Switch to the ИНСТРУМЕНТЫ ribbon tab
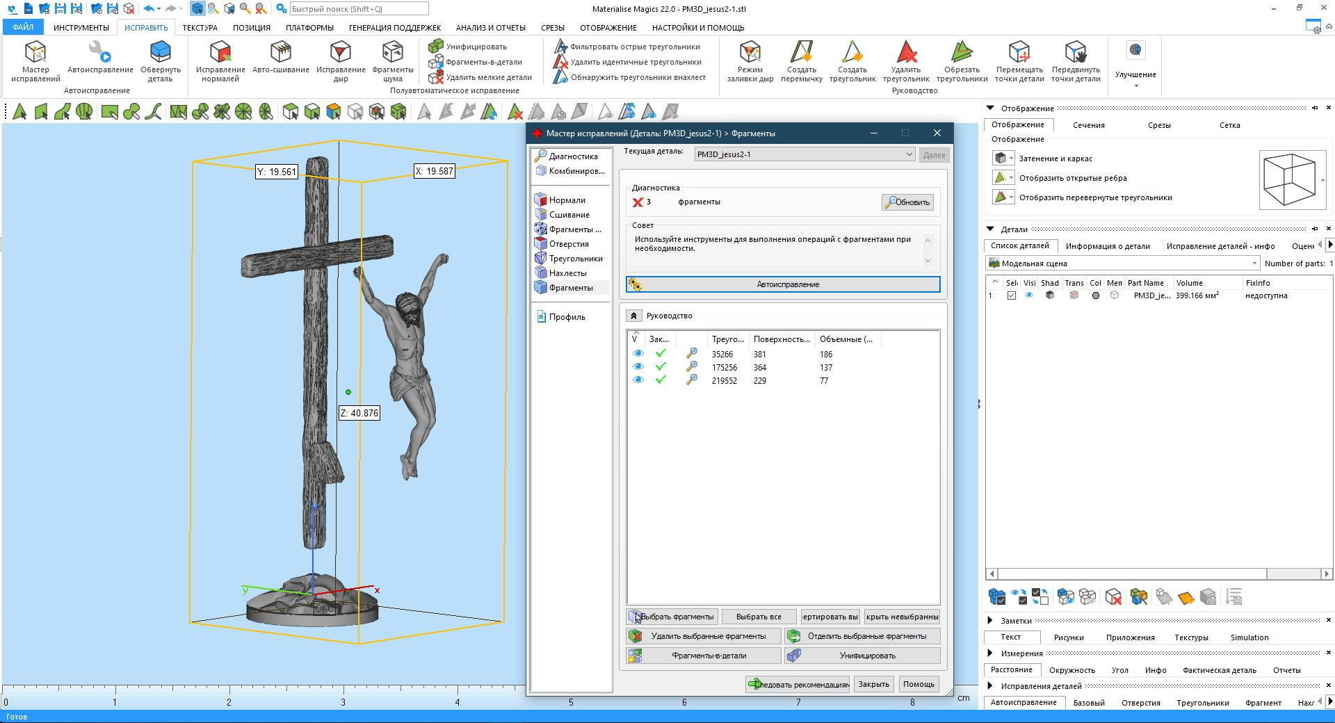 (x=81, y=28)
